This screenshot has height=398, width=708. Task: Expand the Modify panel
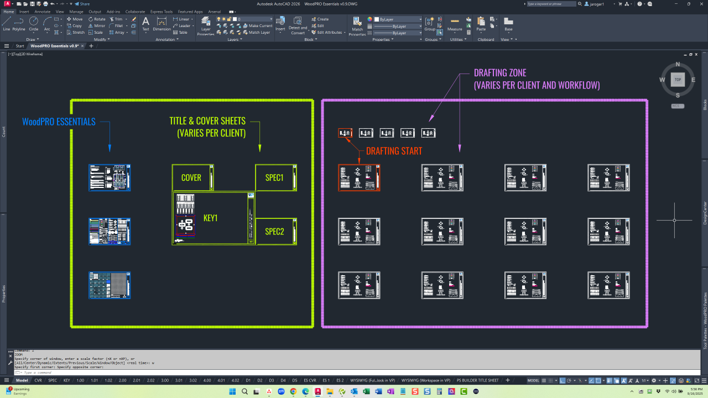(102, 39)
